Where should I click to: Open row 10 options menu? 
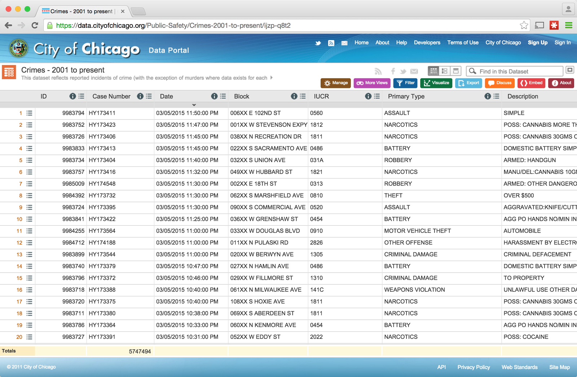point(29,219)
